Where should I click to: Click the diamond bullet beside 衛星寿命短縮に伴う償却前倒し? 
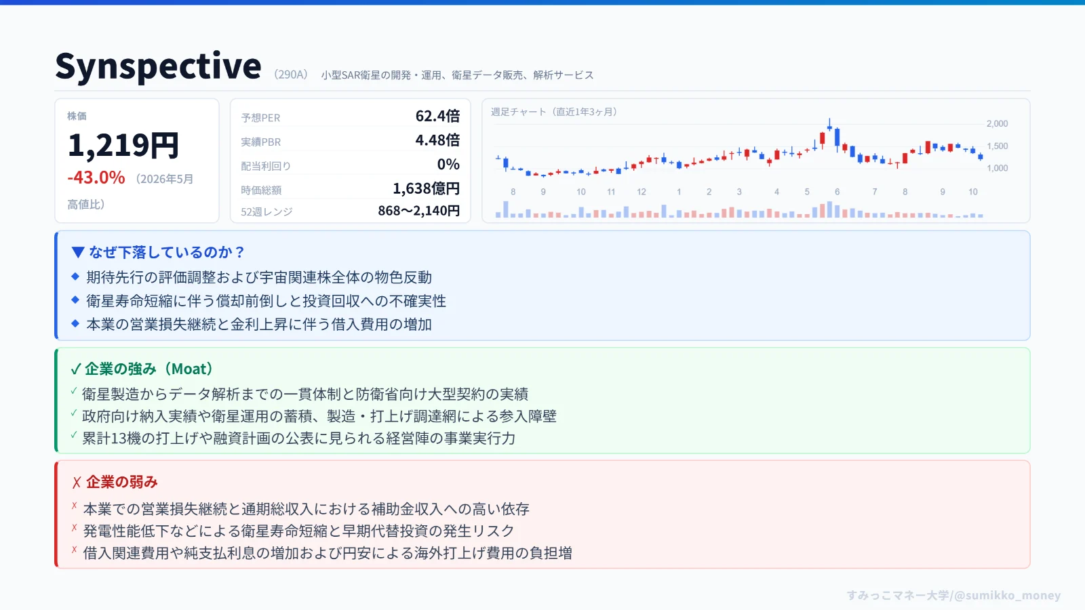click(x=75, y=300)
